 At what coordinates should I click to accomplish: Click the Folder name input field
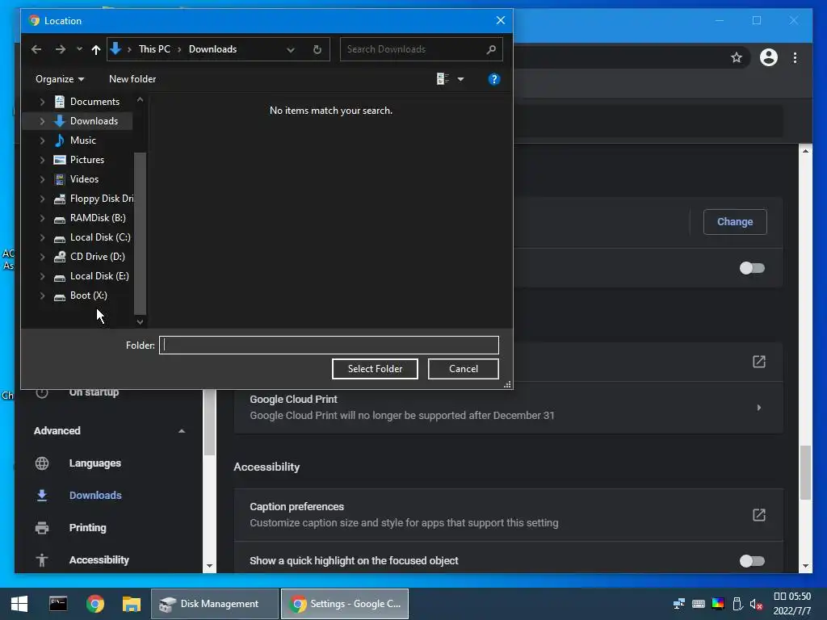(329, 346)
